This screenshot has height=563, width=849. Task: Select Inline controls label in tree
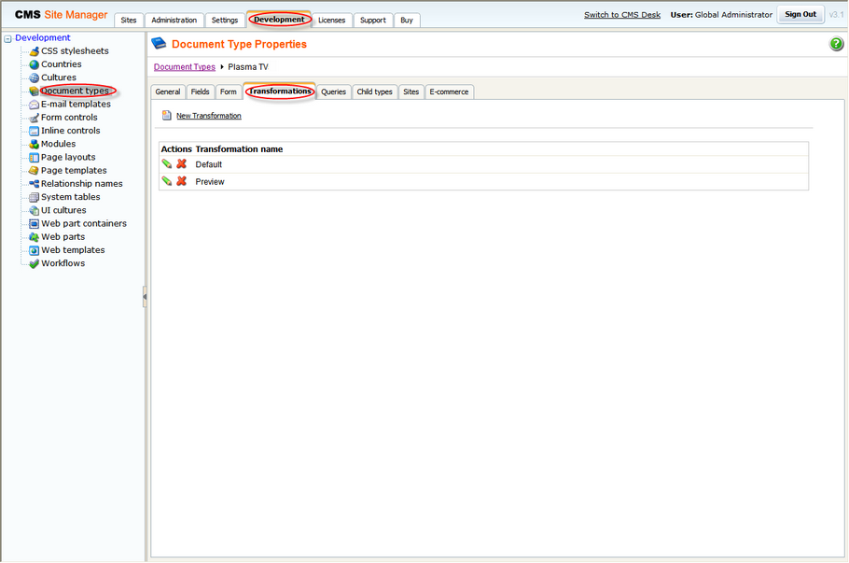(x=70, y=131)
